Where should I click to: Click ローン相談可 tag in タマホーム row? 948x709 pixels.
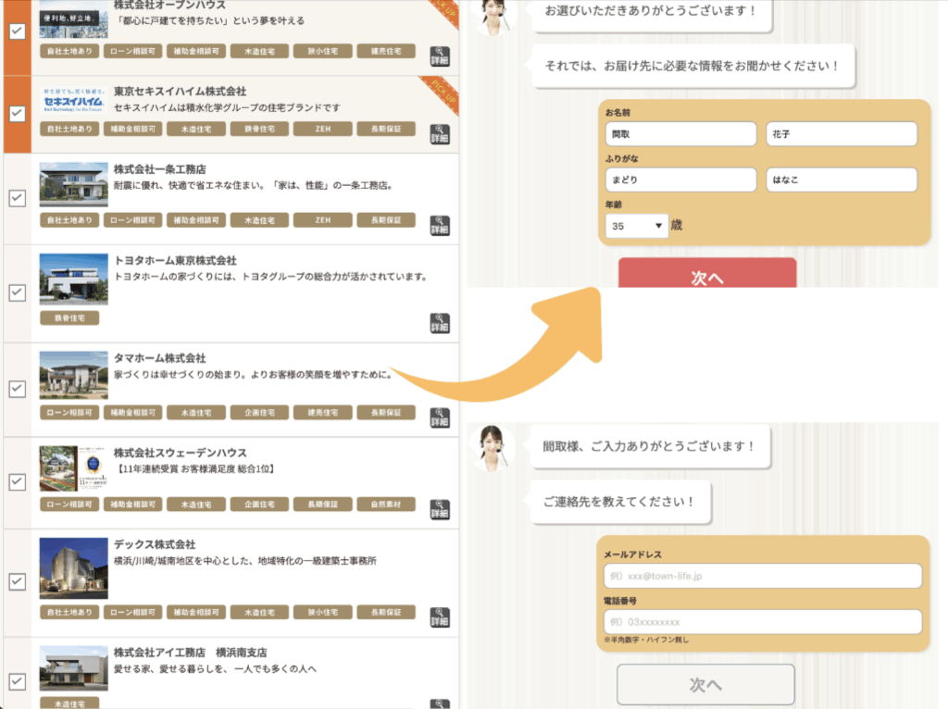[x=69, y=413]
